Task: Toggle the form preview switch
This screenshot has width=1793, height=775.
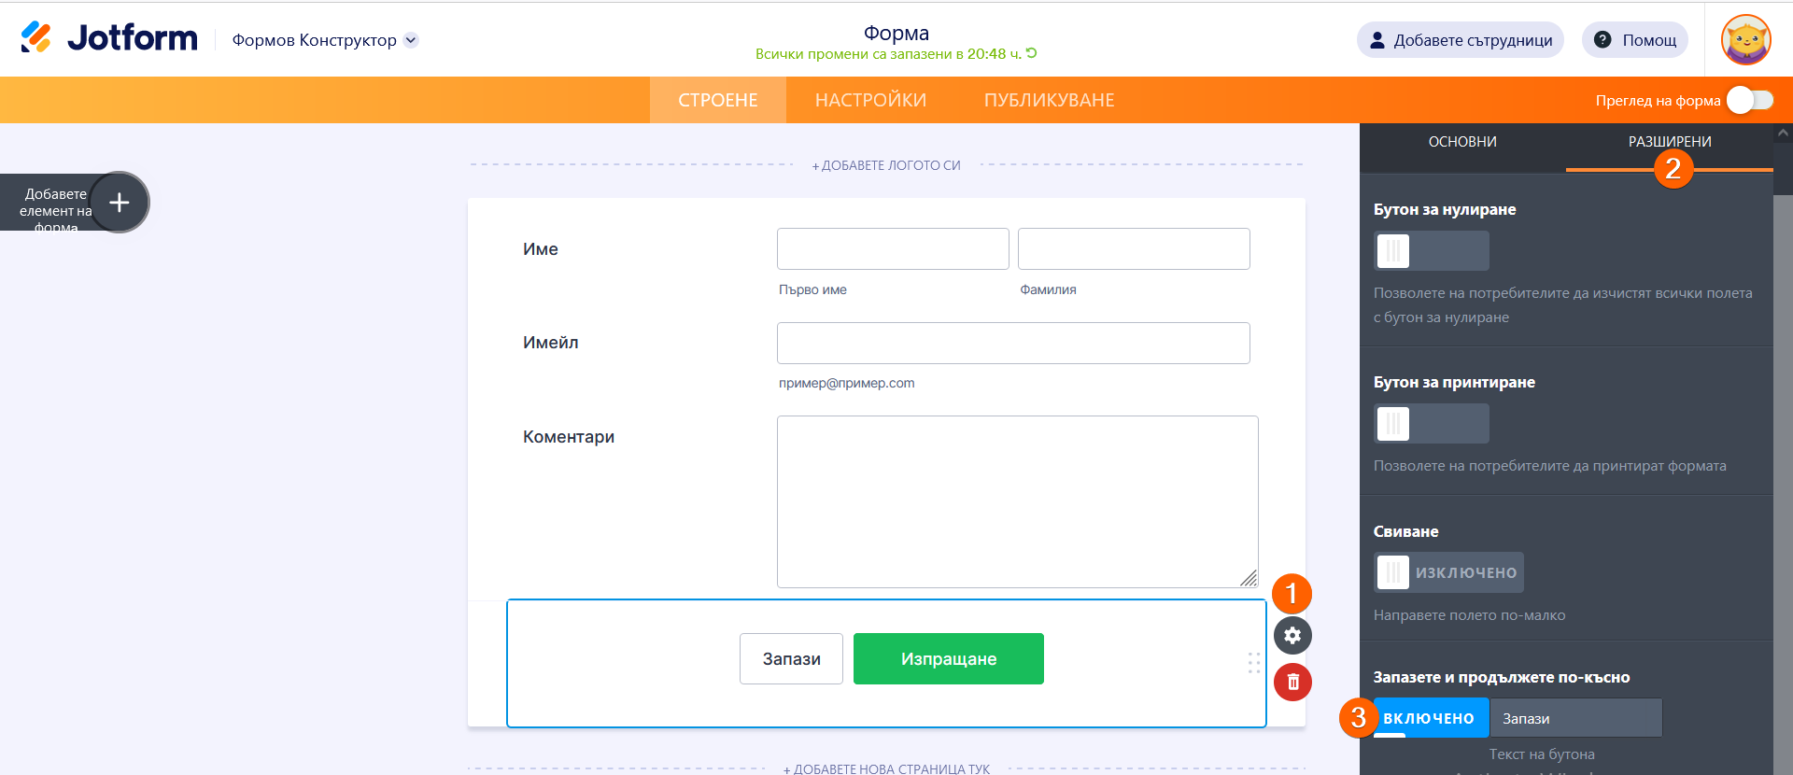Action: (1749, 101)
